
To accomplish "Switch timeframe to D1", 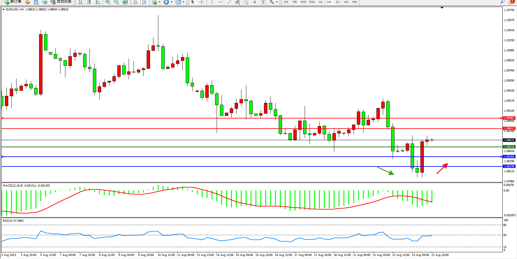I will coord(338,2).
